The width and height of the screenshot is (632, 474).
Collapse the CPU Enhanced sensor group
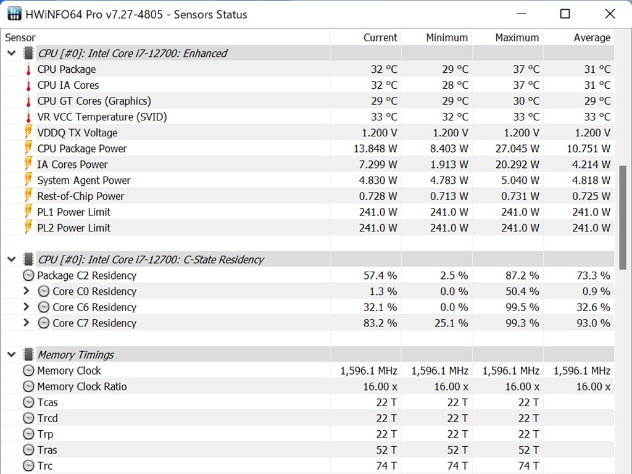click(x=11, y=53)
